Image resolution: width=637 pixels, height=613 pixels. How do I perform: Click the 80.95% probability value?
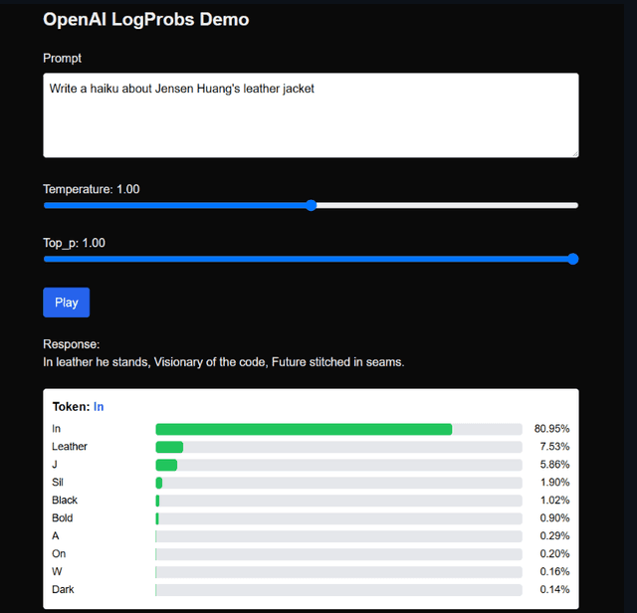coord(551,429)
